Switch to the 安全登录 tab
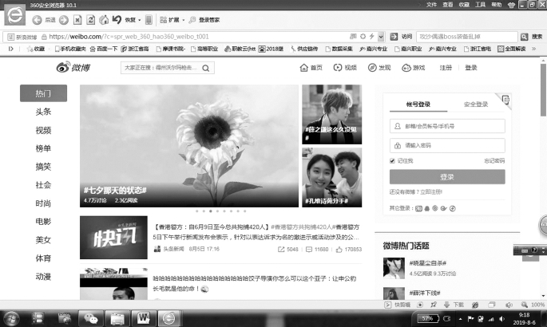Viewport: 547px width, 327px height. pos(476,104)
